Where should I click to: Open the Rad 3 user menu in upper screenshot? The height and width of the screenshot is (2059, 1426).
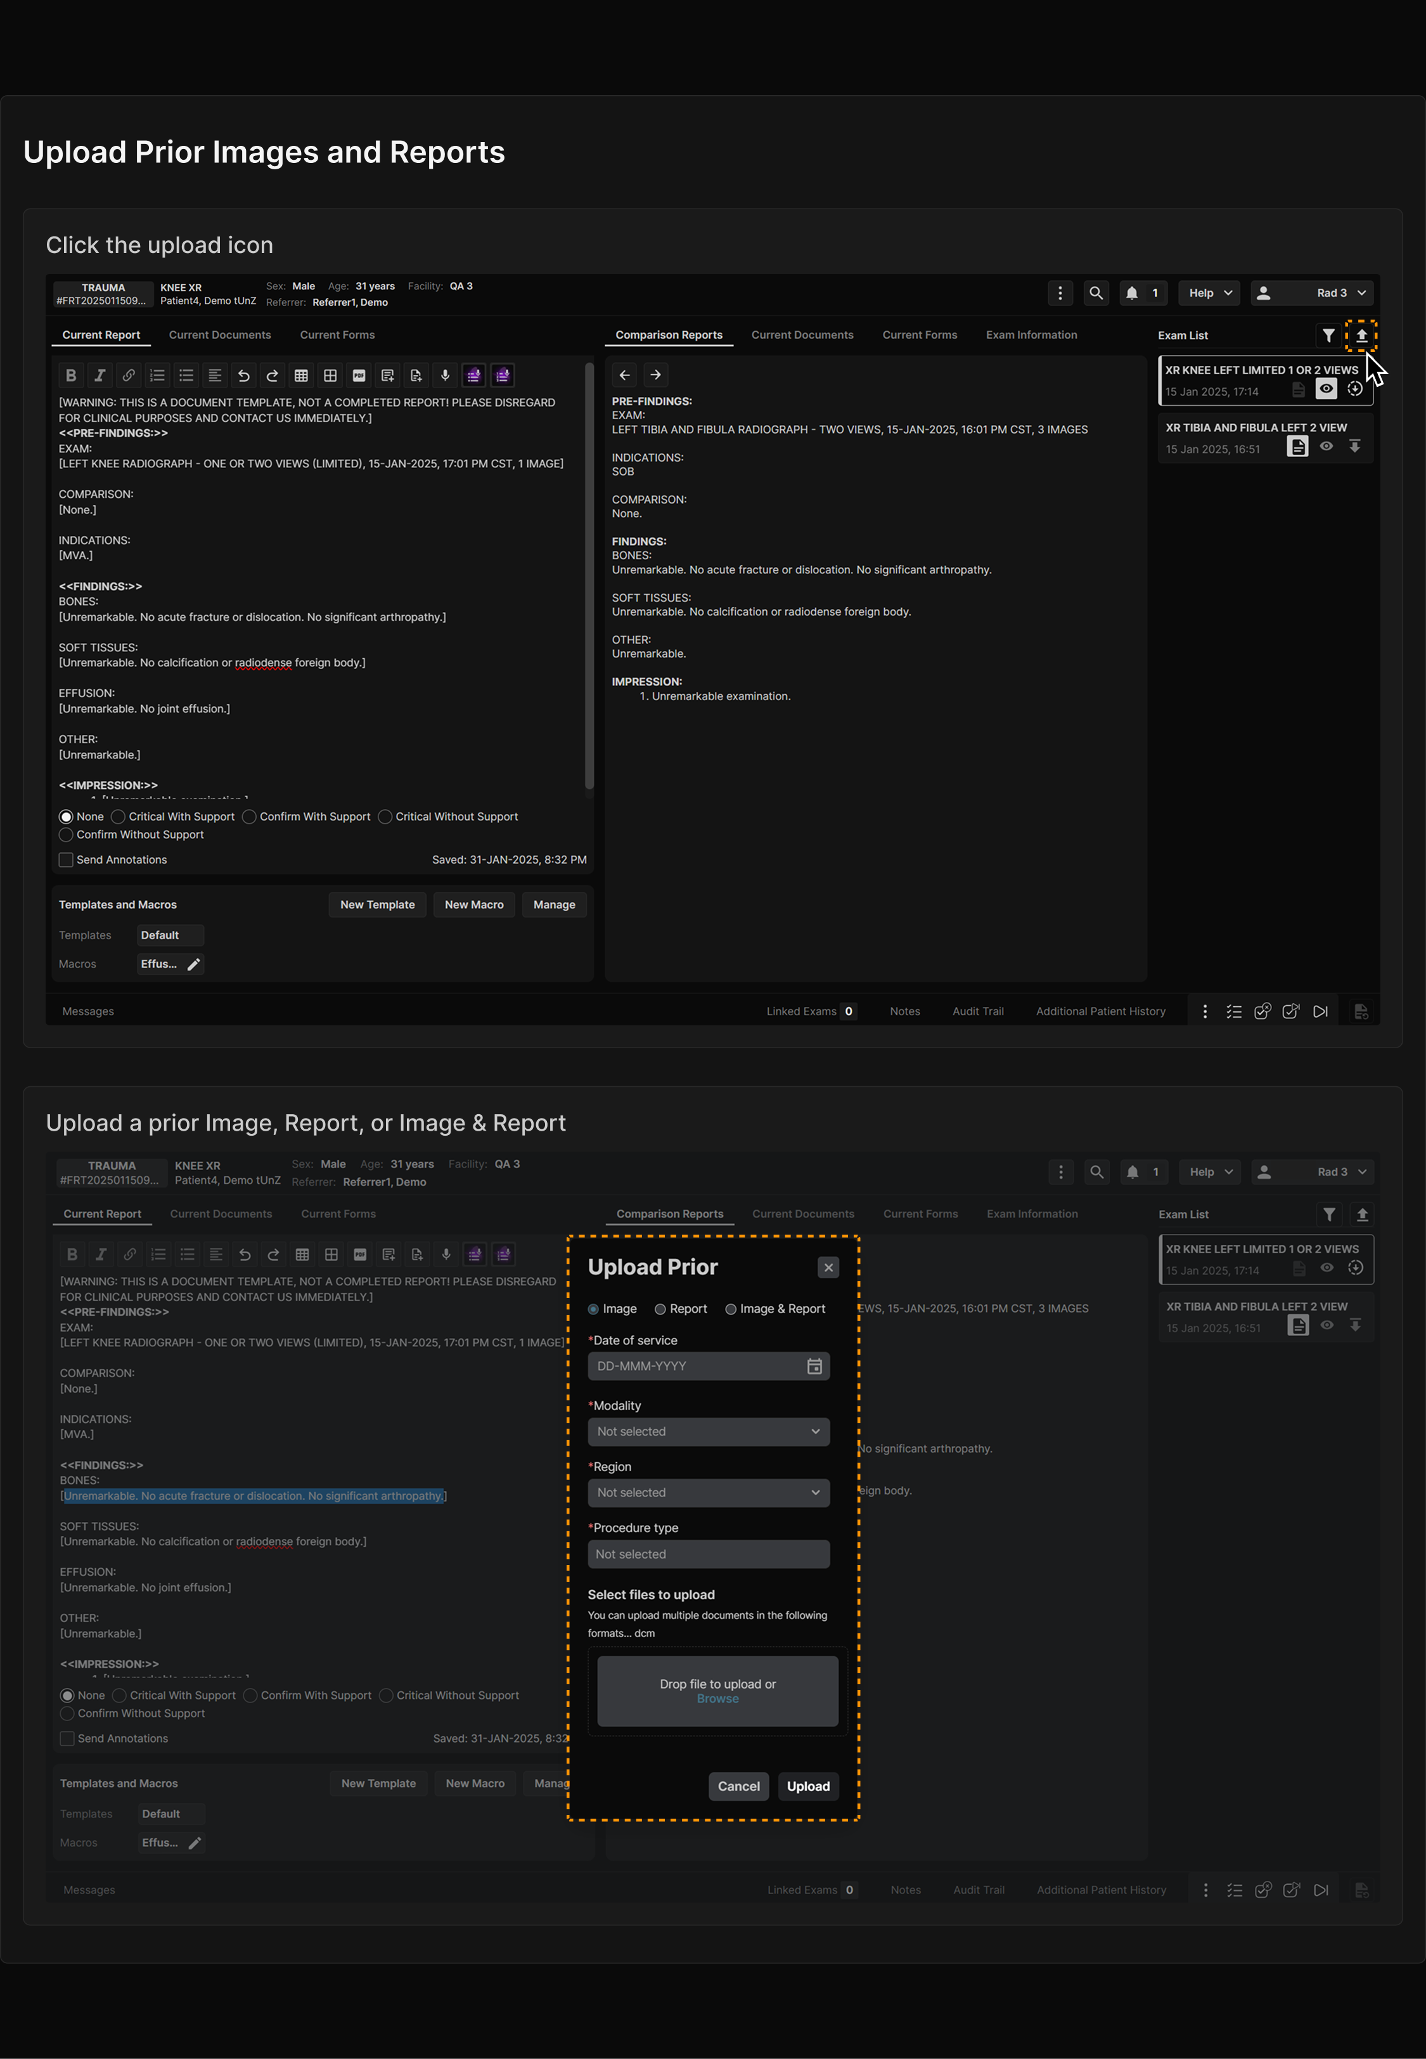coord(1312,293)
